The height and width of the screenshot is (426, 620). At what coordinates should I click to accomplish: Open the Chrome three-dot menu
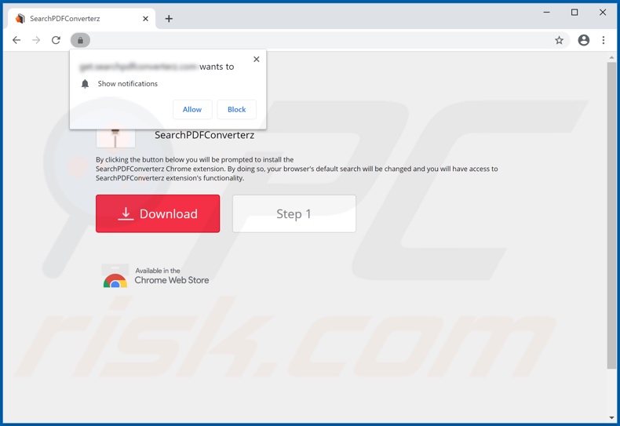pos(604,40)
